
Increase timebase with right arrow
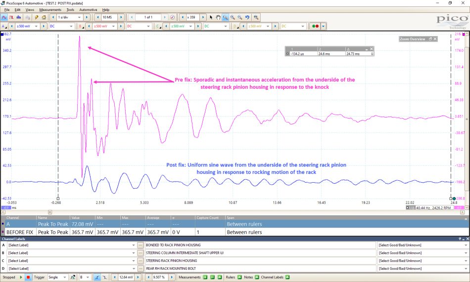click(x=87, y=17)
